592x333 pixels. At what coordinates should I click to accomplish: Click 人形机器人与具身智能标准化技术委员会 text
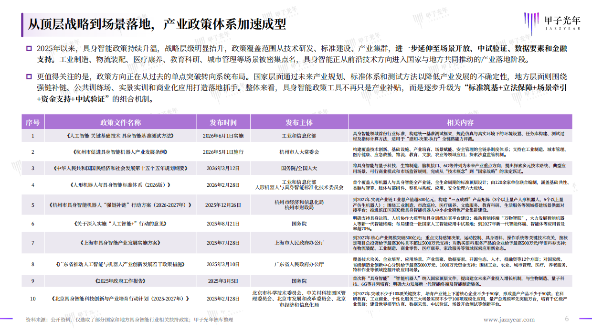[299, 188]
